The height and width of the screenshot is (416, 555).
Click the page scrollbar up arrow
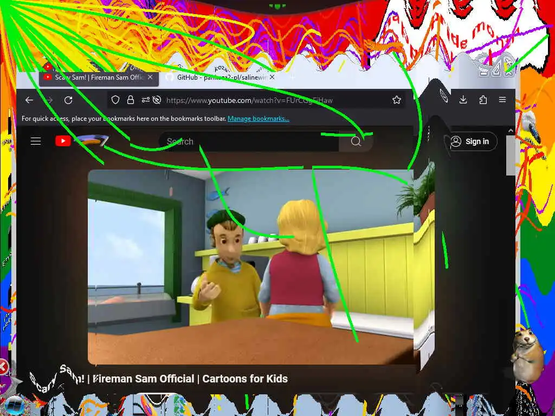pyautogui.click(x=511, y=131)
